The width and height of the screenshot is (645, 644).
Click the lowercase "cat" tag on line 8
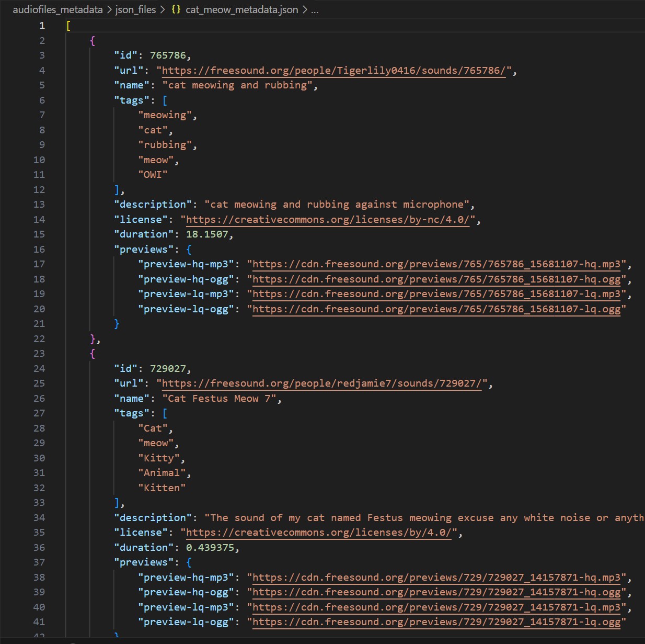[153, 130]
